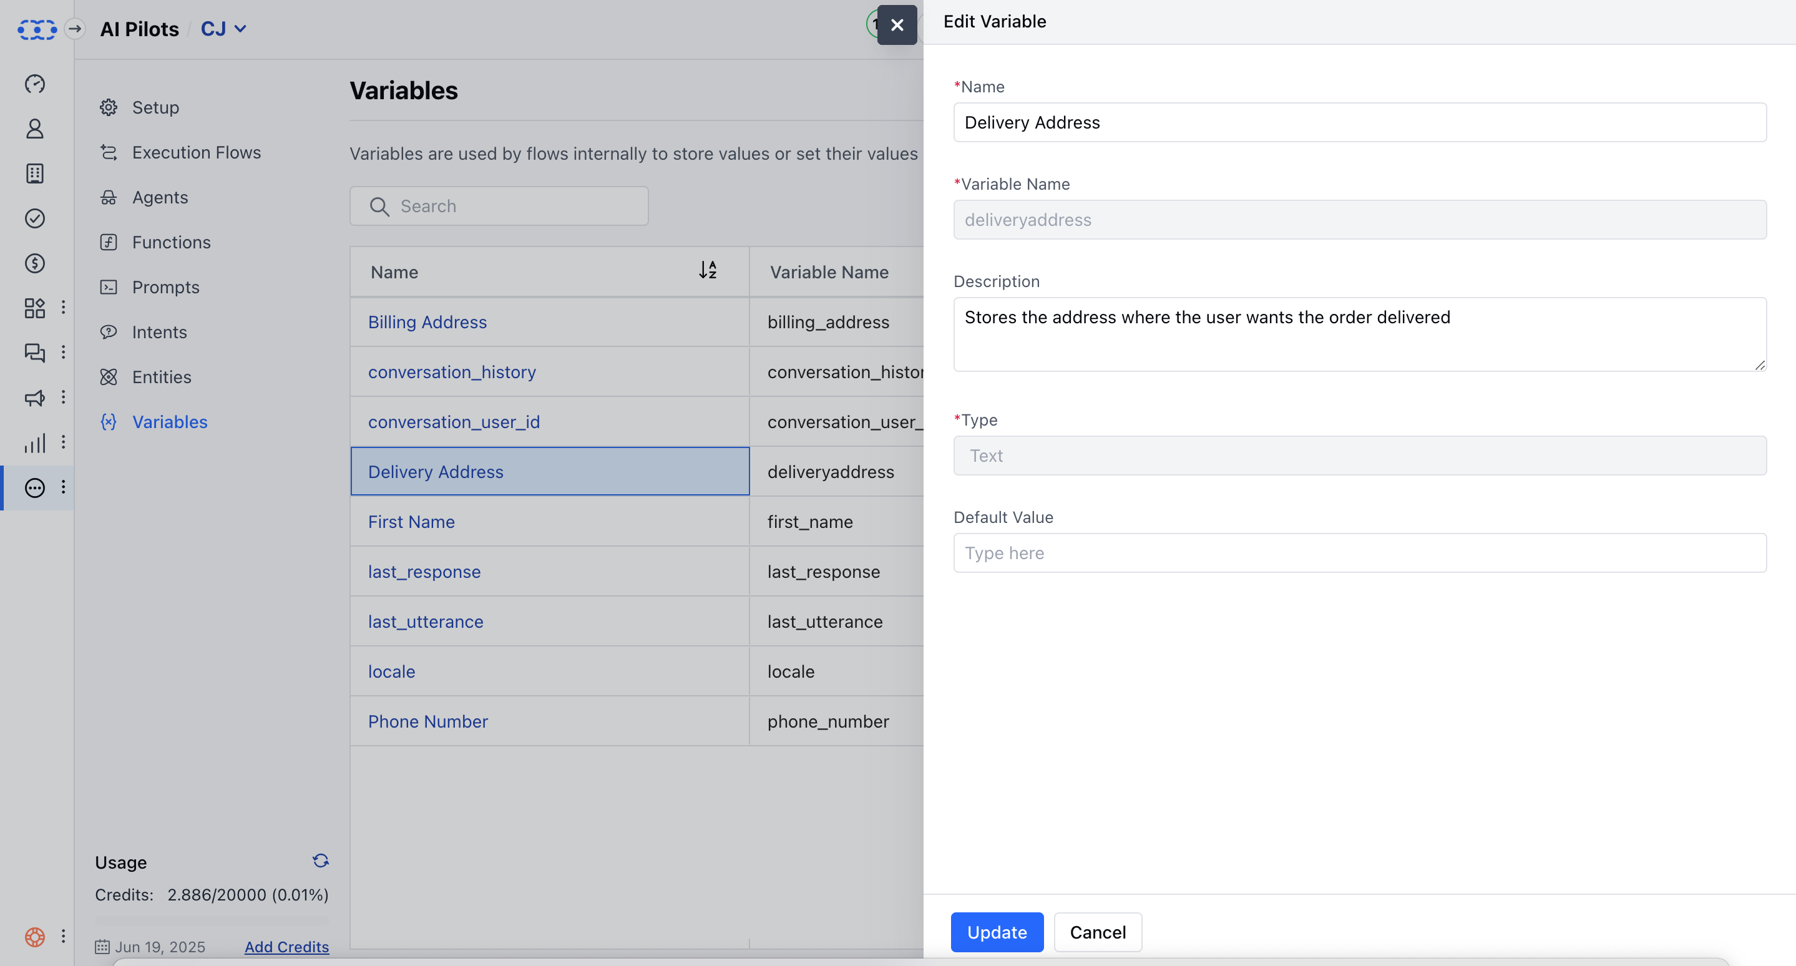This screenshot has width=1796, height=966.
Task: Open more options next to conversations icon
Action: click(64, 352)
